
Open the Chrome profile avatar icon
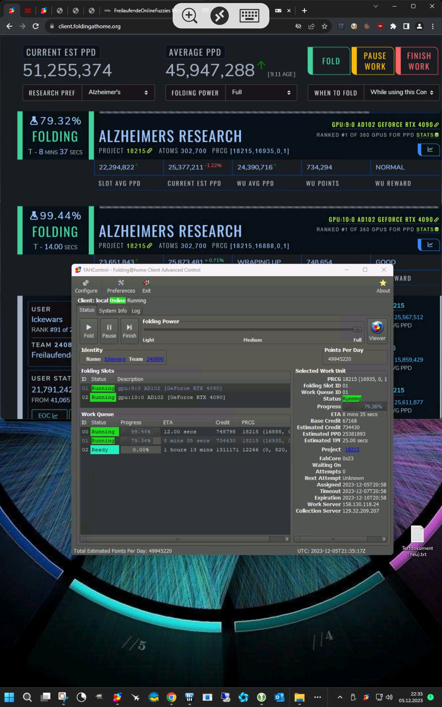pyautogui.click(x=419, y=26)
